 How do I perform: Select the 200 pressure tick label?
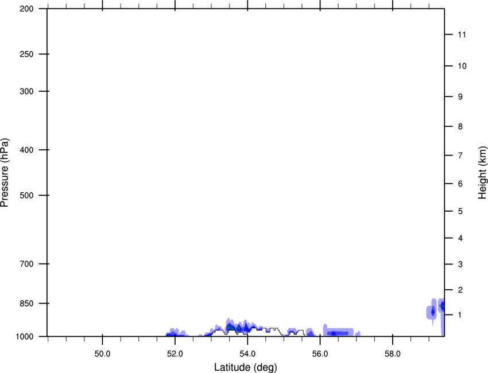click(26, 9)
